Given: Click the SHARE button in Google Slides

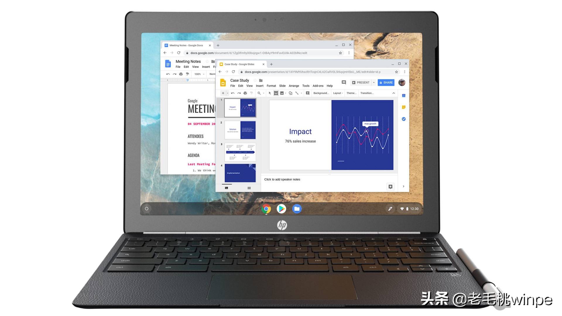Looking at the screenshot, I should [386, 82].
